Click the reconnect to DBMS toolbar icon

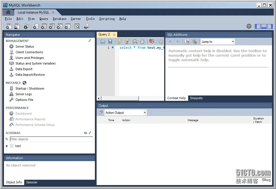[x=86, y=26]
